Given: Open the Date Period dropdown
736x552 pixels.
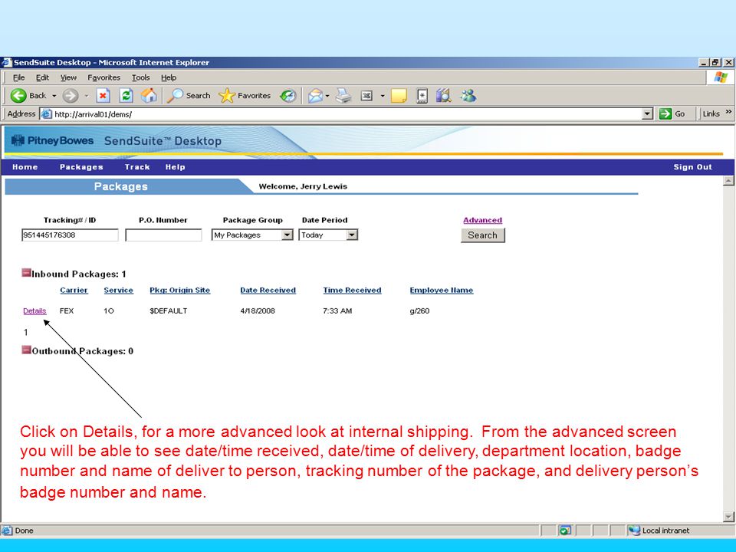Looking at the screenshot, I should 352,235.
